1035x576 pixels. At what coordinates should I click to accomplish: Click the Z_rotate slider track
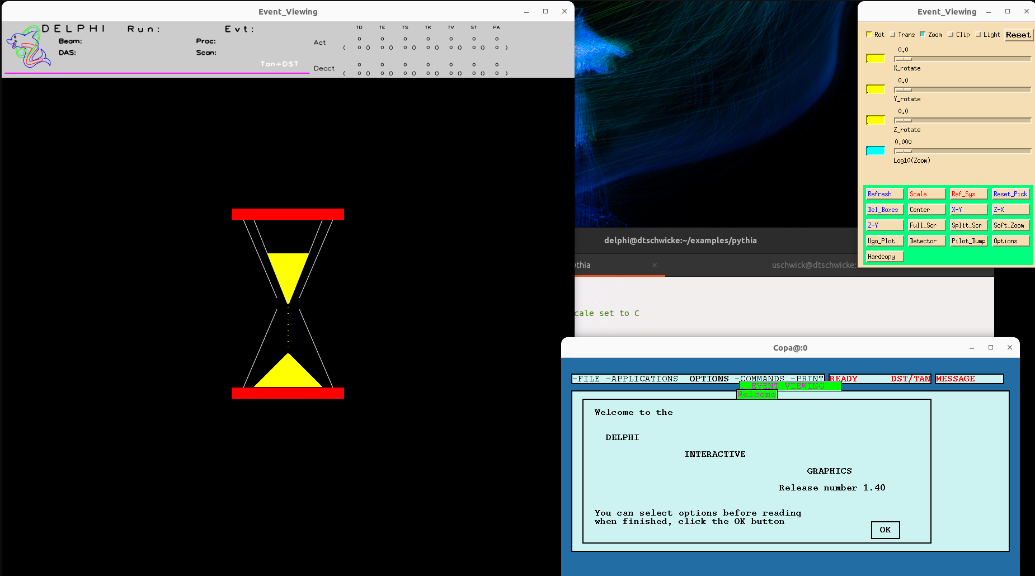pyautogui.click(x=962, y=120)
